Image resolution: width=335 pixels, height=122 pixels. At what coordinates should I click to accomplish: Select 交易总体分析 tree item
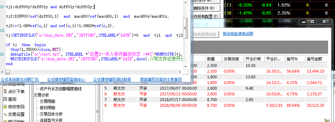click(51, 114)
